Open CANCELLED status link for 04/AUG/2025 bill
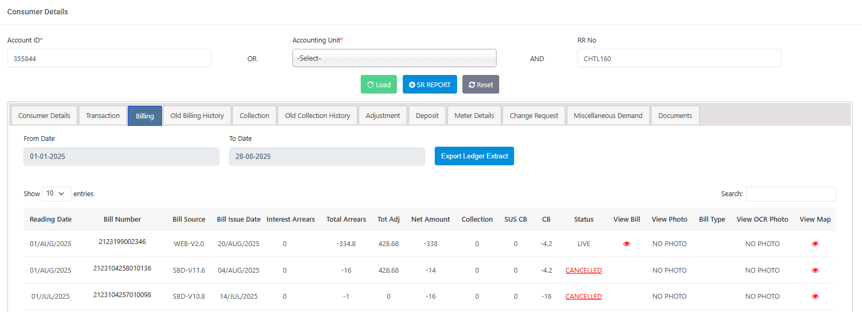Image resolution: width=862 pixels, height=312 pixels. tap(583, 271)
